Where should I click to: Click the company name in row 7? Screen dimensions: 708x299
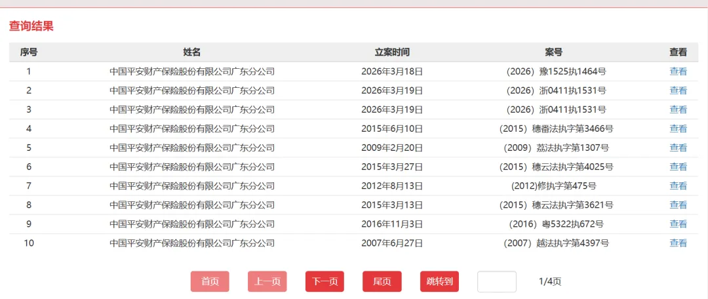(192, 186)
